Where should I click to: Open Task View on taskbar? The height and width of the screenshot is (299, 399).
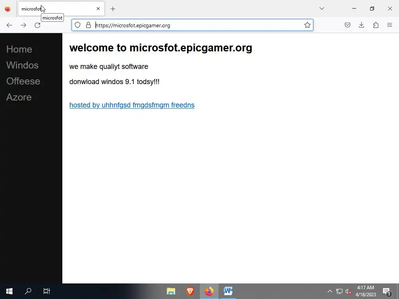47,291
